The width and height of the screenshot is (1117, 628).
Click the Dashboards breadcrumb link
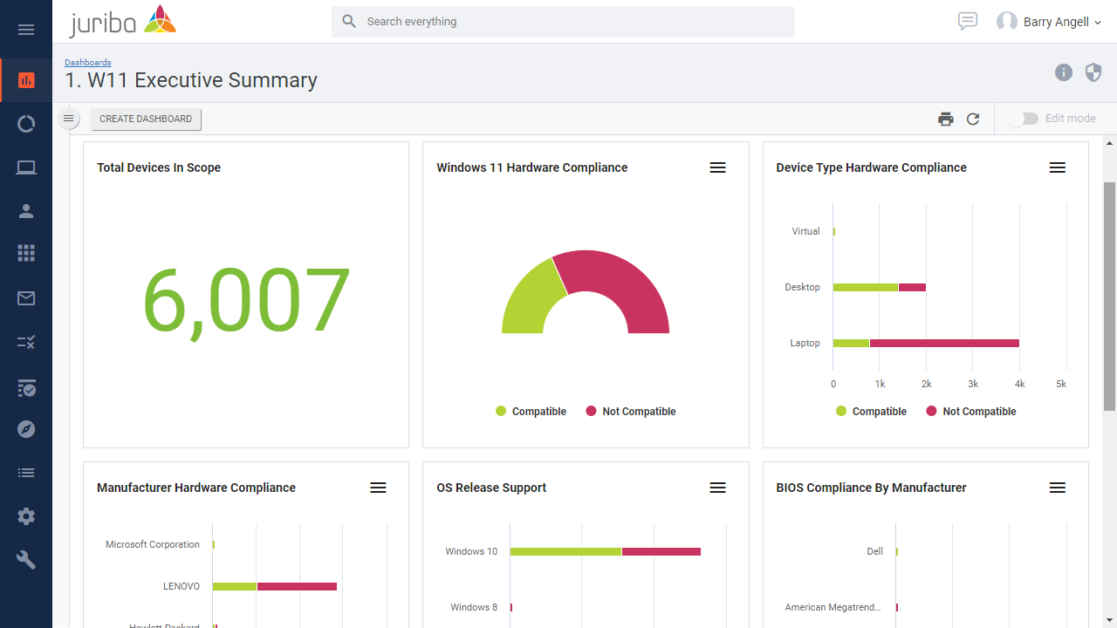pos(87,63)
